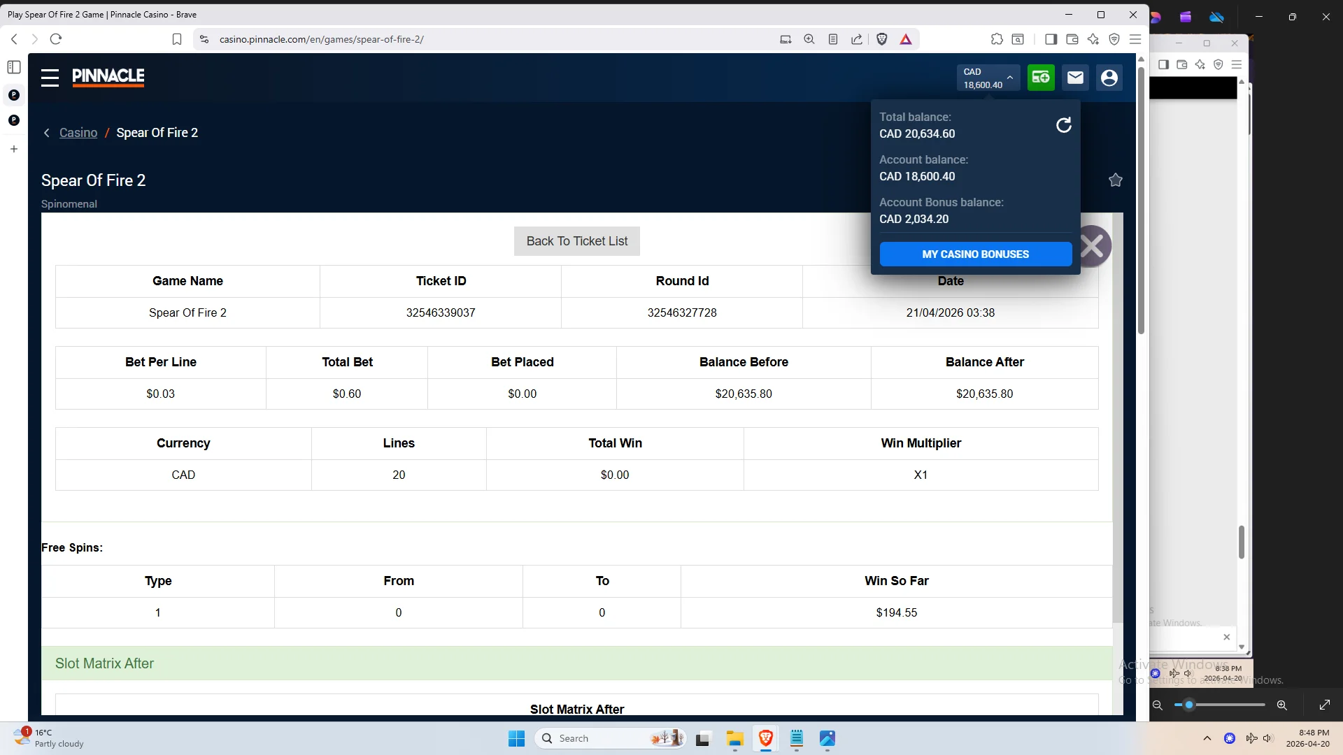
Task: Select Ticket ID 32546339037 cell
Action: point(441,312)
